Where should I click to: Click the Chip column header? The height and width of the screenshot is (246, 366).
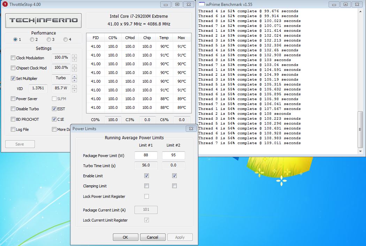147,38
